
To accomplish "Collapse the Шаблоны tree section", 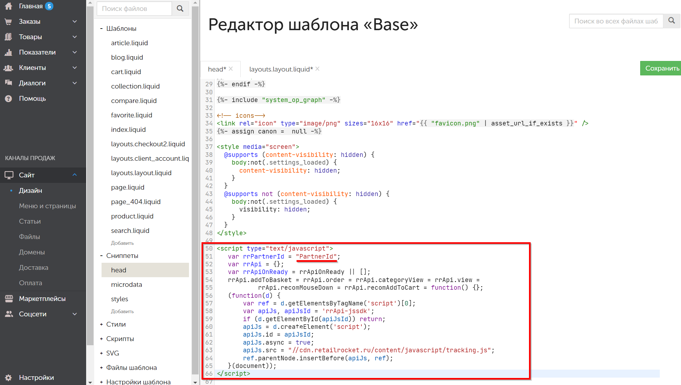I will (101, 29).
